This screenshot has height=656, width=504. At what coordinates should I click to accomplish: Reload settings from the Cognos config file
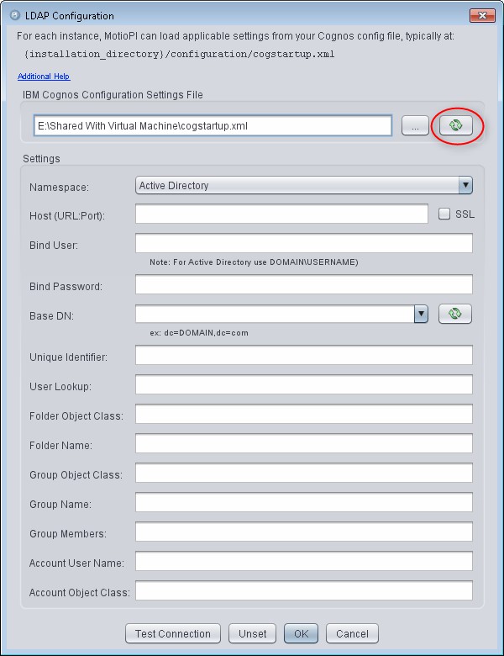coord(456,125)
